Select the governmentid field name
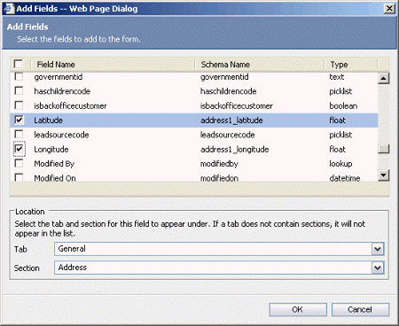Viewport: 399px width, 326px height. [59, 77]
